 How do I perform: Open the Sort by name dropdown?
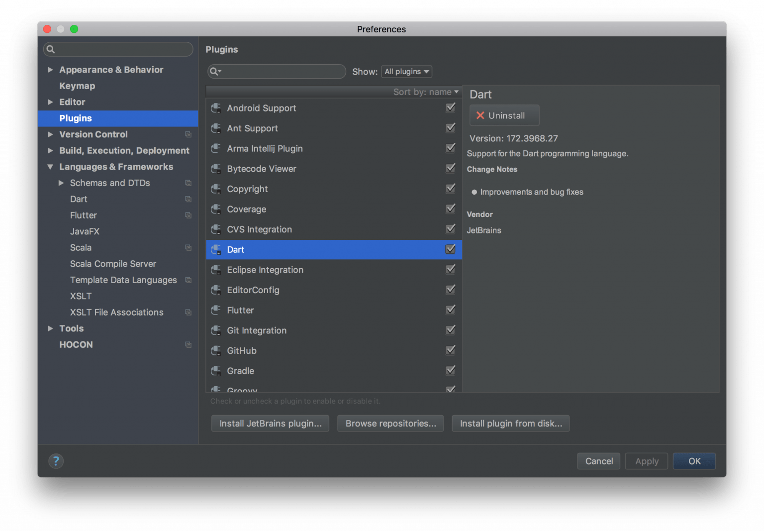click(426, 92)
